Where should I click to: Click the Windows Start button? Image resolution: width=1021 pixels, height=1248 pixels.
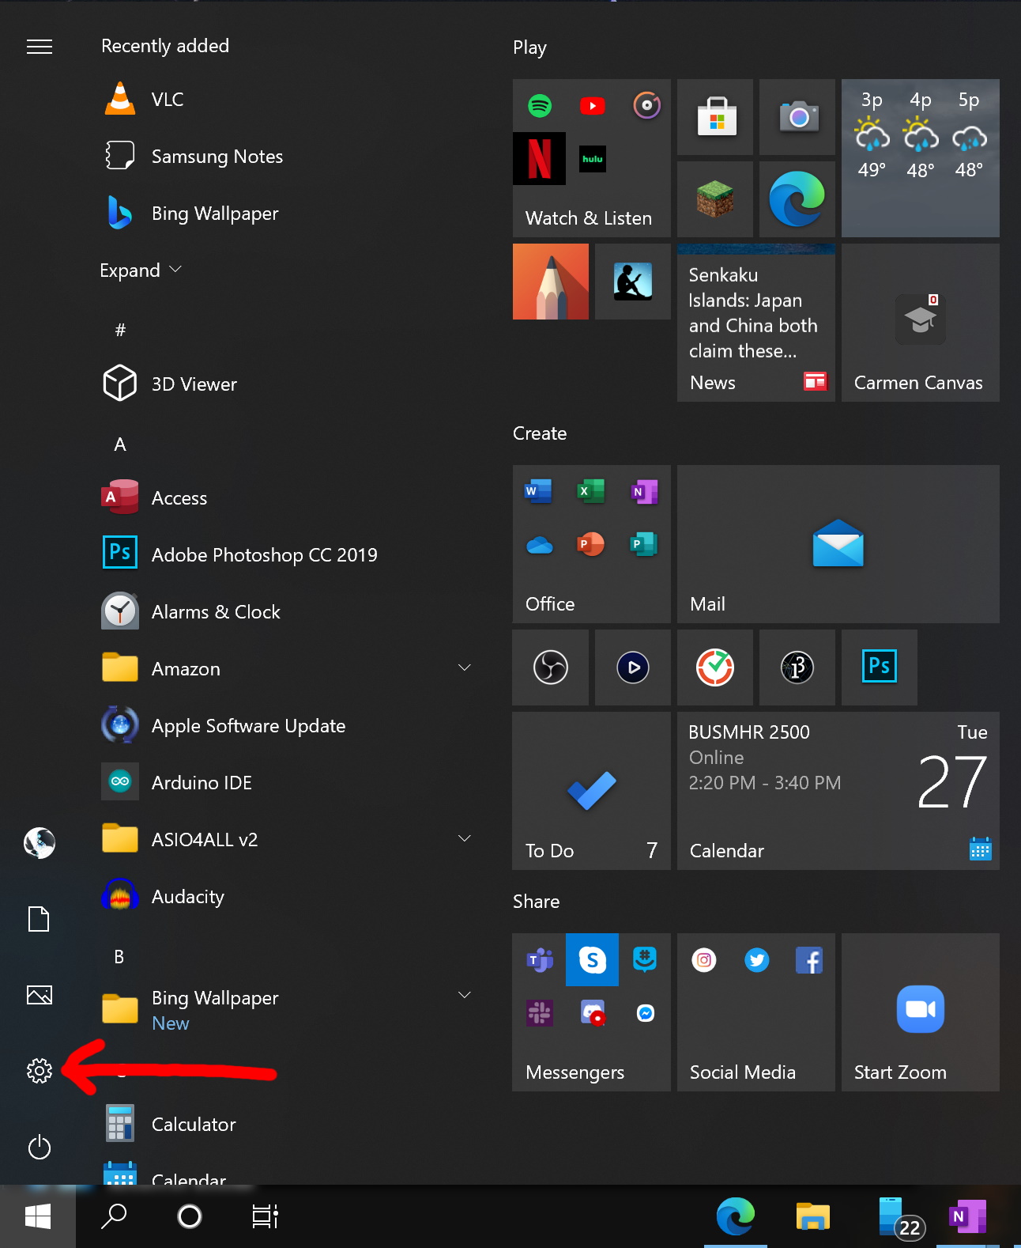pos(38,1216)
